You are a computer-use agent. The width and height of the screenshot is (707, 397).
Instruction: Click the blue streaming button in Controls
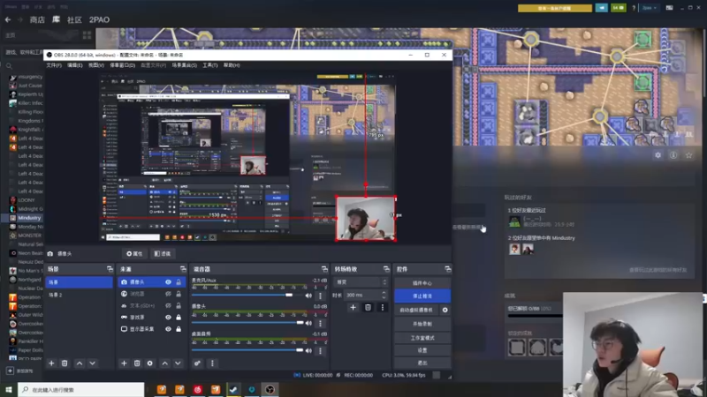point(422,296)
